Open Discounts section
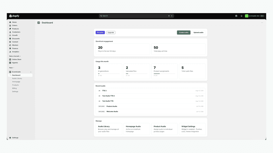 coord(16,38)
